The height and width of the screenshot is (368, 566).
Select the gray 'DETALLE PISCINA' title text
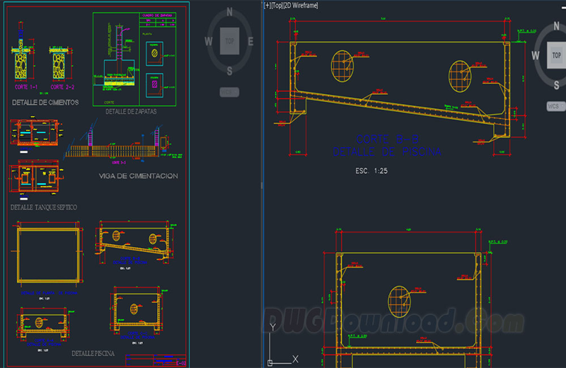pos(93,354)
